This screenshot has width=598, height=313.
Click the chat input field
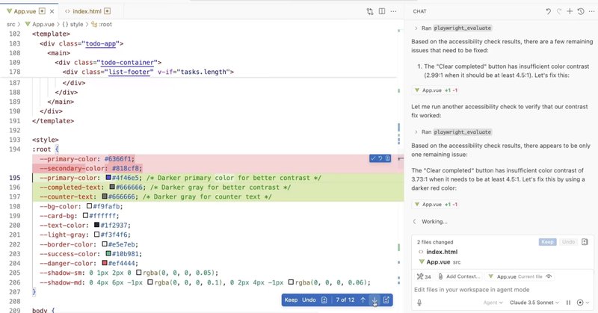[502, 290]
